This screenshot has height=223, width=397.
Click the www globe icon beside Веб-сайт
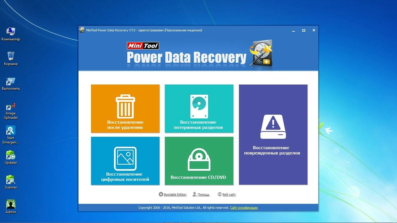tap(220, 194)
